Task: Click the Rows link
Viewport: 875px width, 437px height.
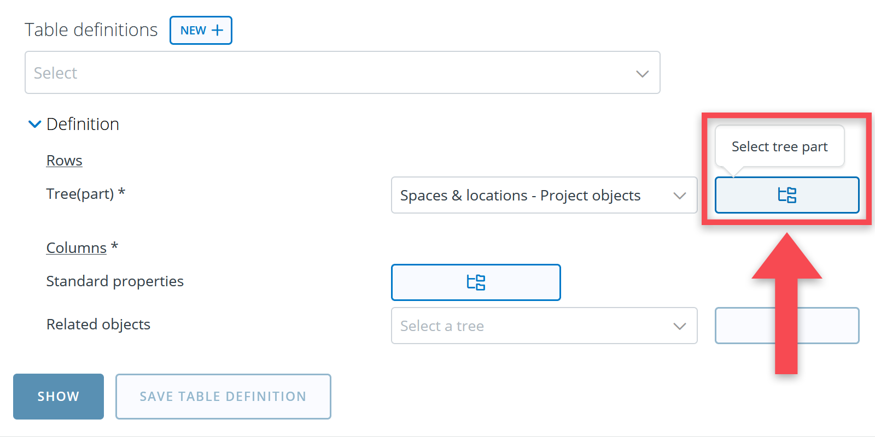Action: tap(64, 161)
